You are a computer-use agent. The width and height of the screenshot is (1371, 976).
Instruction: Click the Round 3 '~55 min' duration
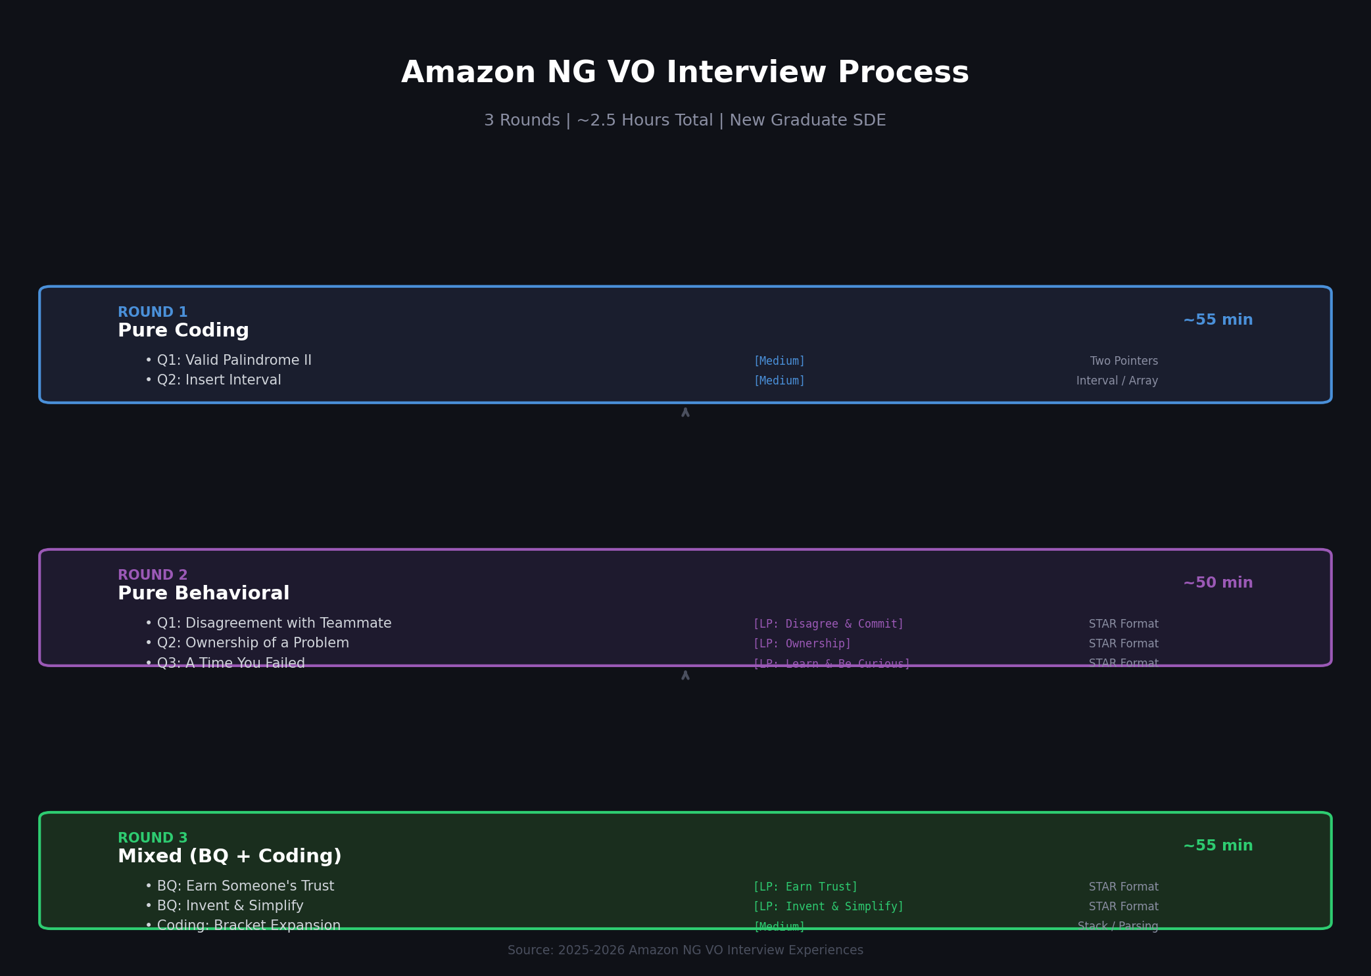pos(1218,846)
